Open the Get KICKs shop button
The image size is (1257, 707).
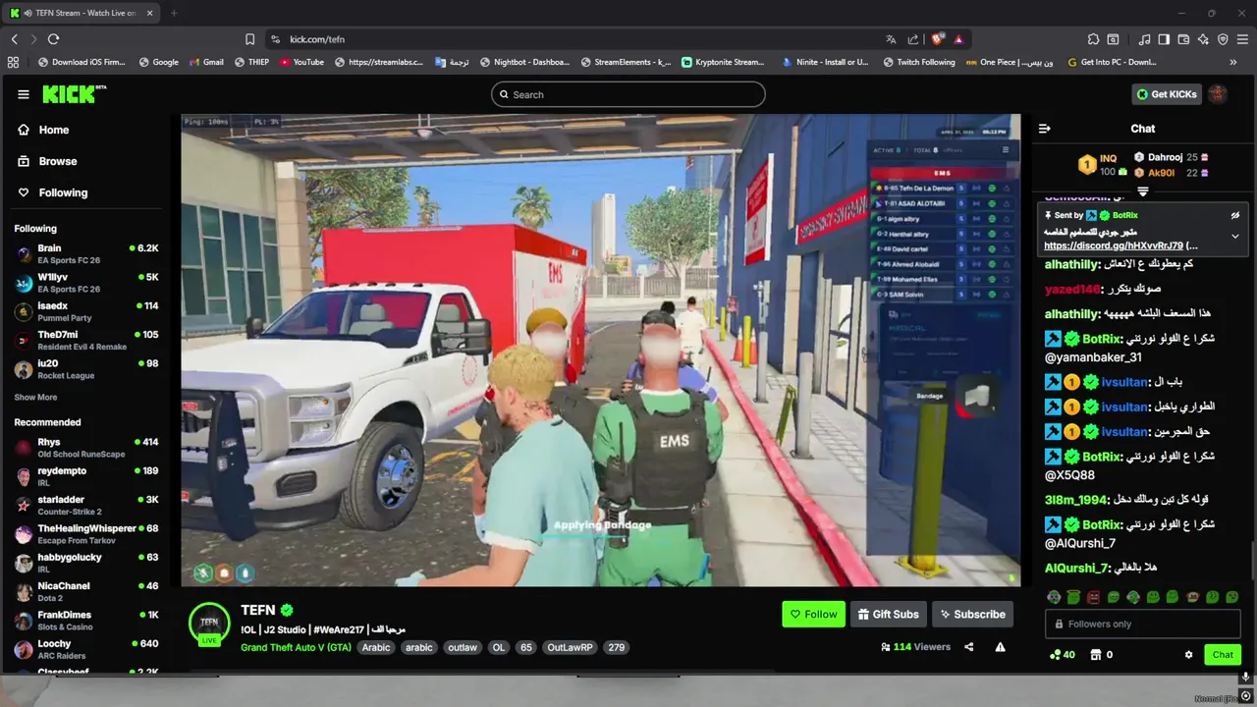(x=1167, y=94)
